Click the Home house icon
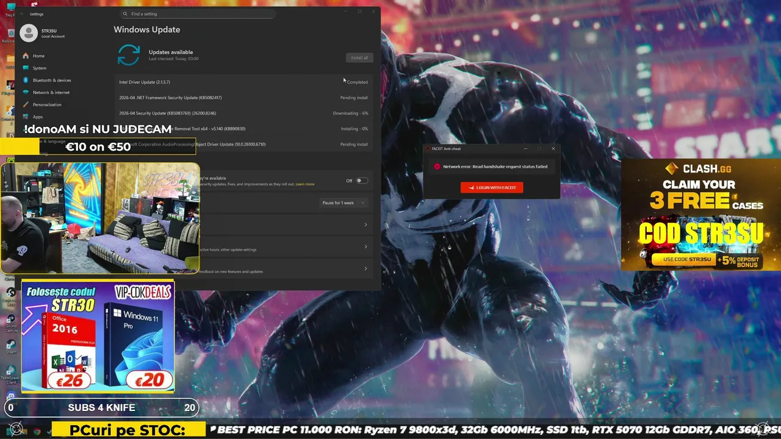Viewport: 781px width, 439px height. (26, 55)
